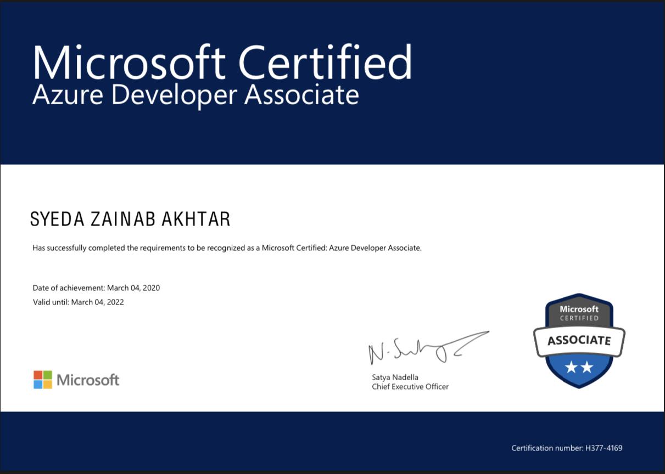Click 'Date of achievement: March 04, 2020'

[96, 287]
